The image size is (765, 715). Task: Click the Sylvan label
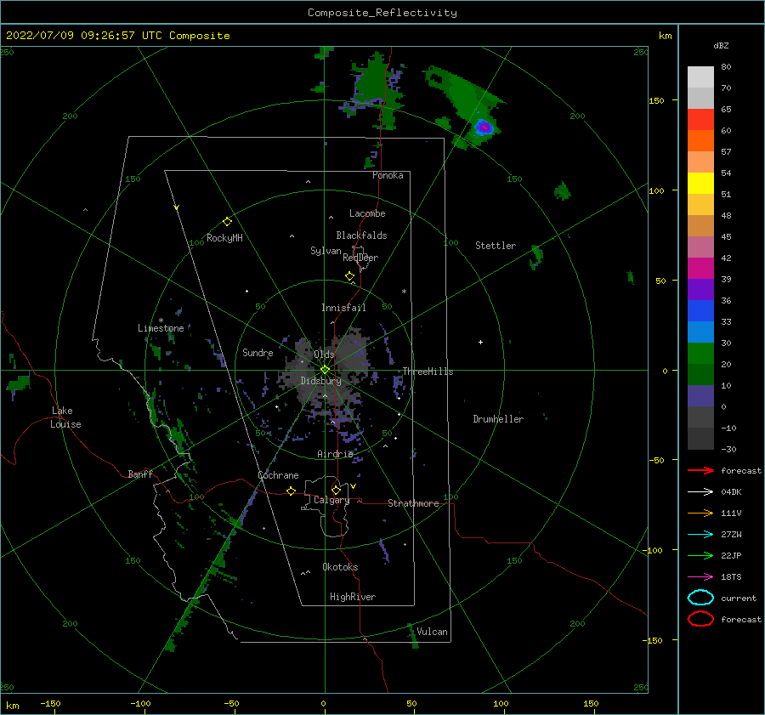(326, 251)
